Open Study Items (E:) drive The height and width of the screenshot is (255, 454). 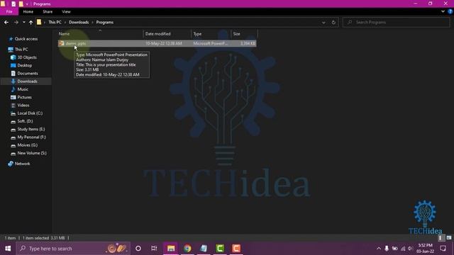31,129
